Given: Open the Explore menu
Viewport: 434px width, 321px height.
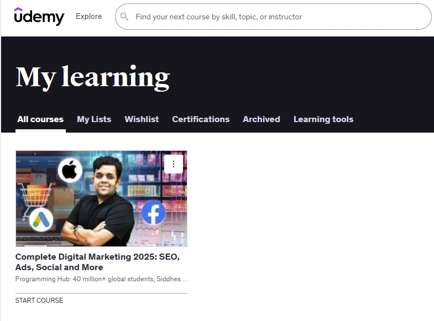Looking at the screenshot, I should [x=89, y=17].
